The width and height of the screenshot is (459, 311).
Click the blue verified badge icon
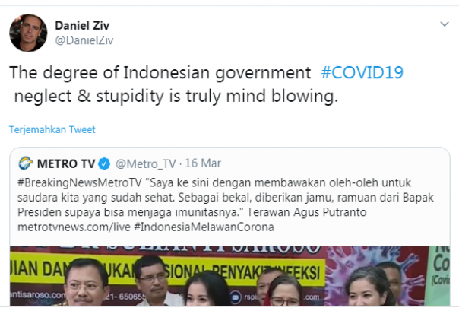click(104, 163)
